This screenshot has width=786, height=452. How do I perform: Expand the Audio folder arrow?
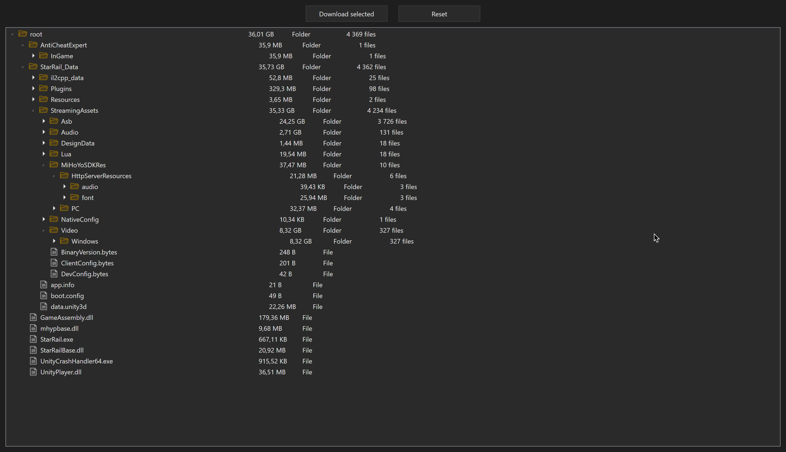pos(43,132)
